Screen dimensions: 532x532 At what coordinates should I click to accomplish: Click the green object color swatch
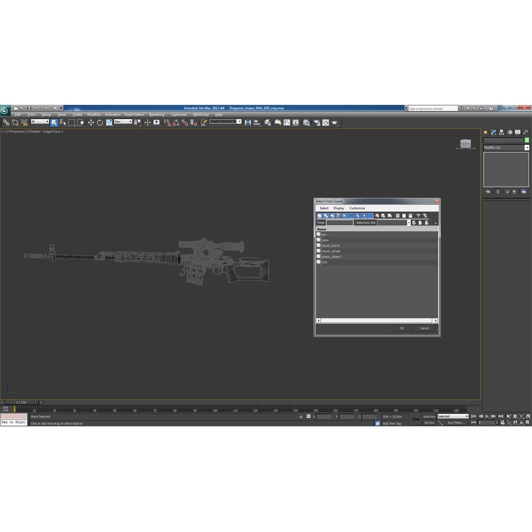(x=527, y=140)
